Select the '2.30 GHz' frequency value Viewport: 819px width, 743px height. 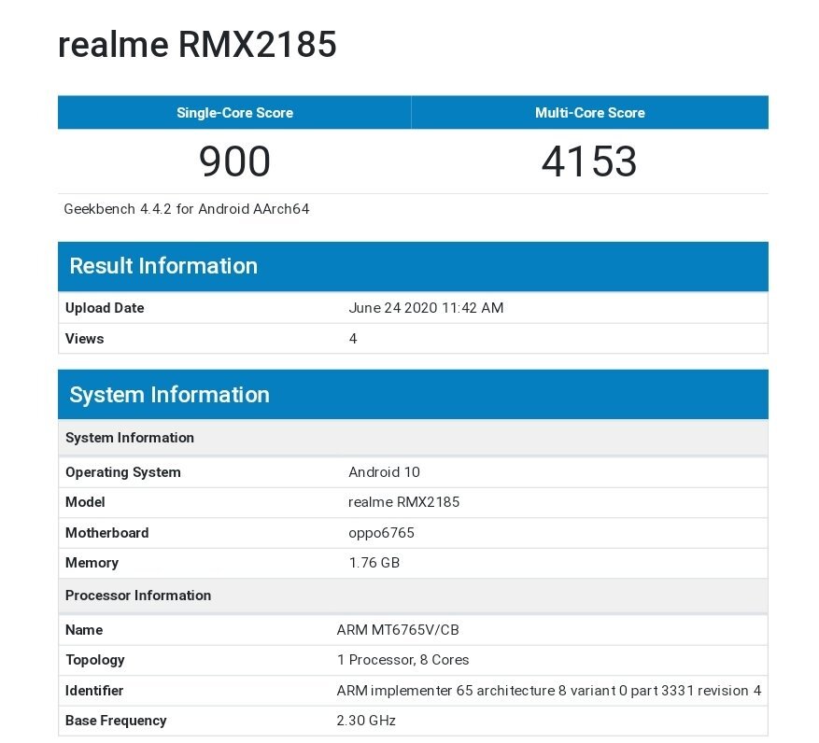tap(366, 721)
